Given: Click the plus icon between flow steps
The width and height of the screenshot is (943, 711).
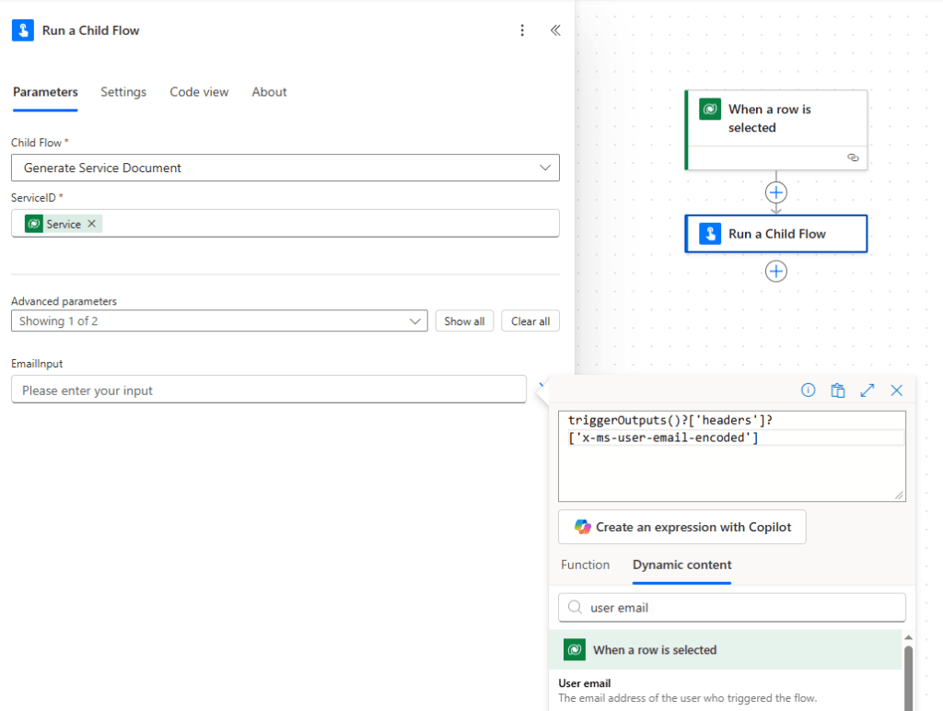Looking at the screenshot, I should [776, 192].
